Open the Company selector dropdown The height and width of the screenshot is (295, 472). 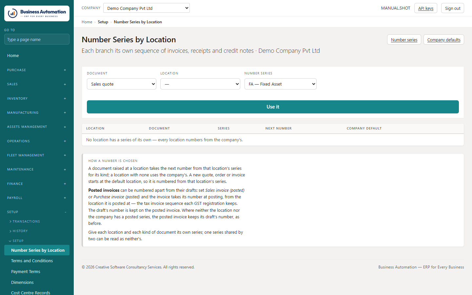tap(147, 8)
